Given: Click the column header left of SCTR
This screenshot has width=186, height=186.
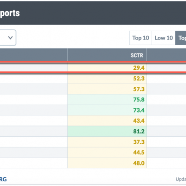Looking at the screenshot, I should tap(34, 55).
